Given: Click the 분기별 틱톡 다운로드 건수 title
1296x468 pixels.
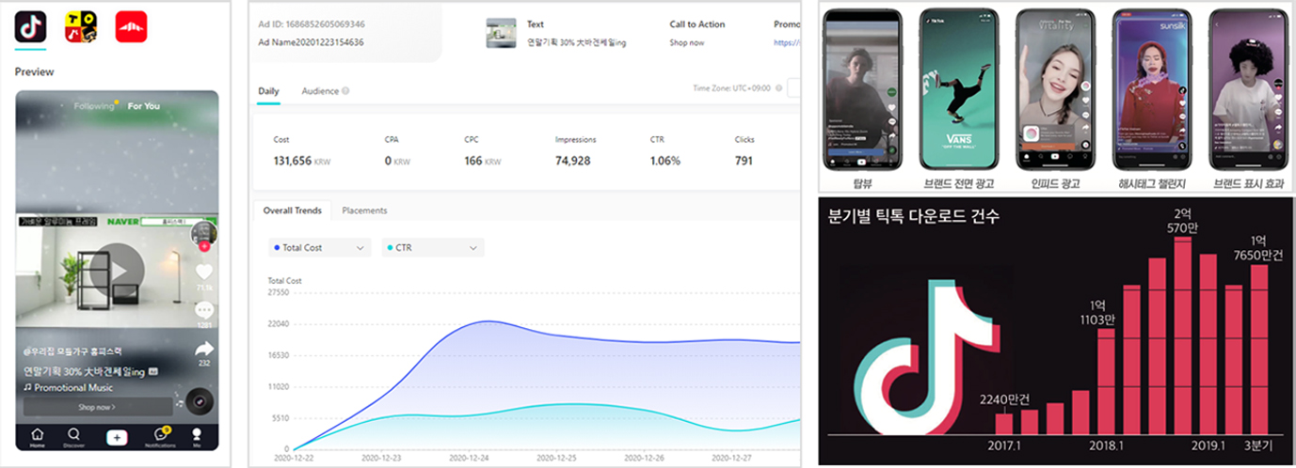Looking at the screenshot, I should (913, 216).
